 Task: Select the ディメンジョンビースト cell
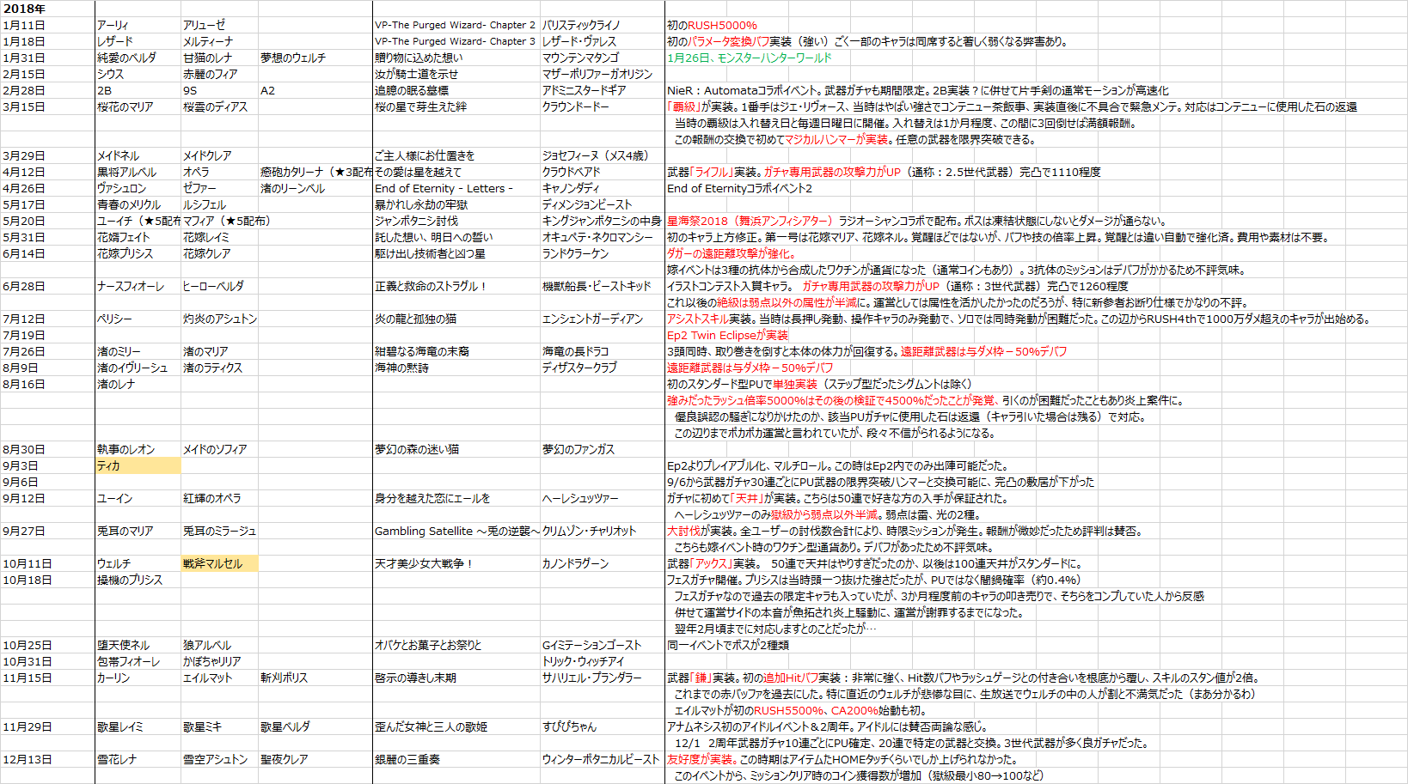pyautogui.click(x=602, y=204)
